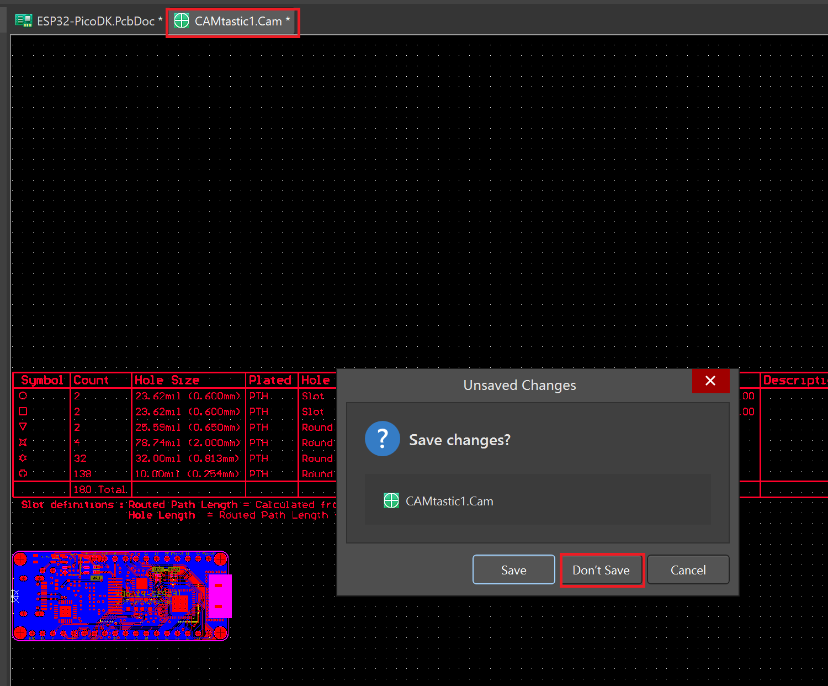The height and width of the screenshot is (686, 828).
Task: Click the square drill symbol in table
Action: tap(23, 411)
